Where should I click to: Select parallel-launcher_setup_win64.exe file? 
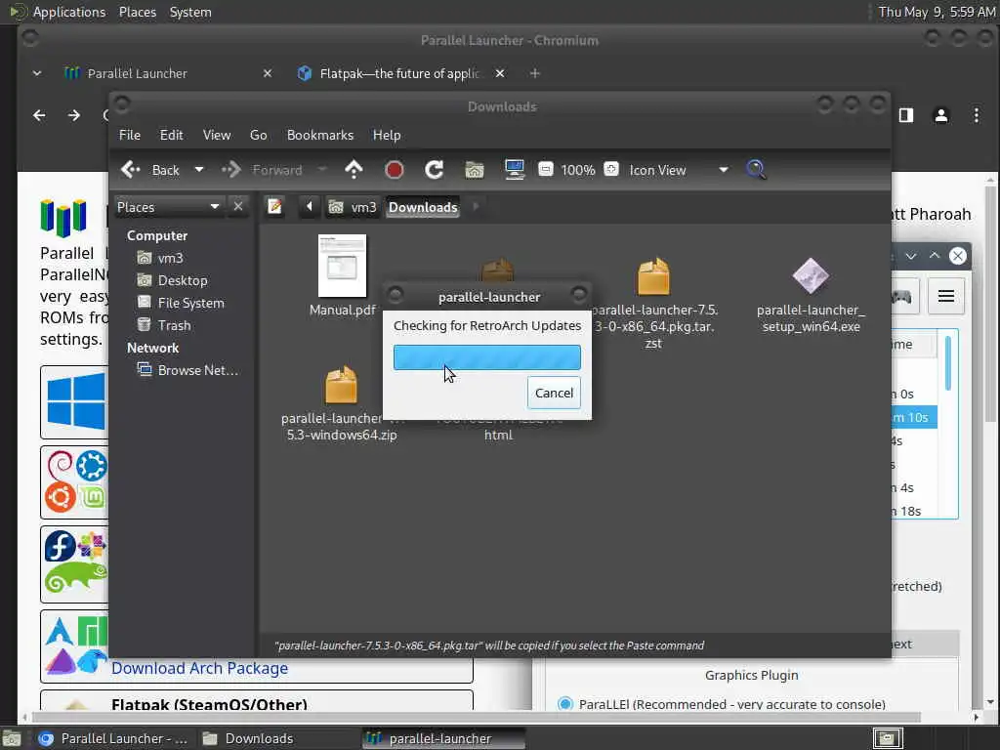click(811, 295)
